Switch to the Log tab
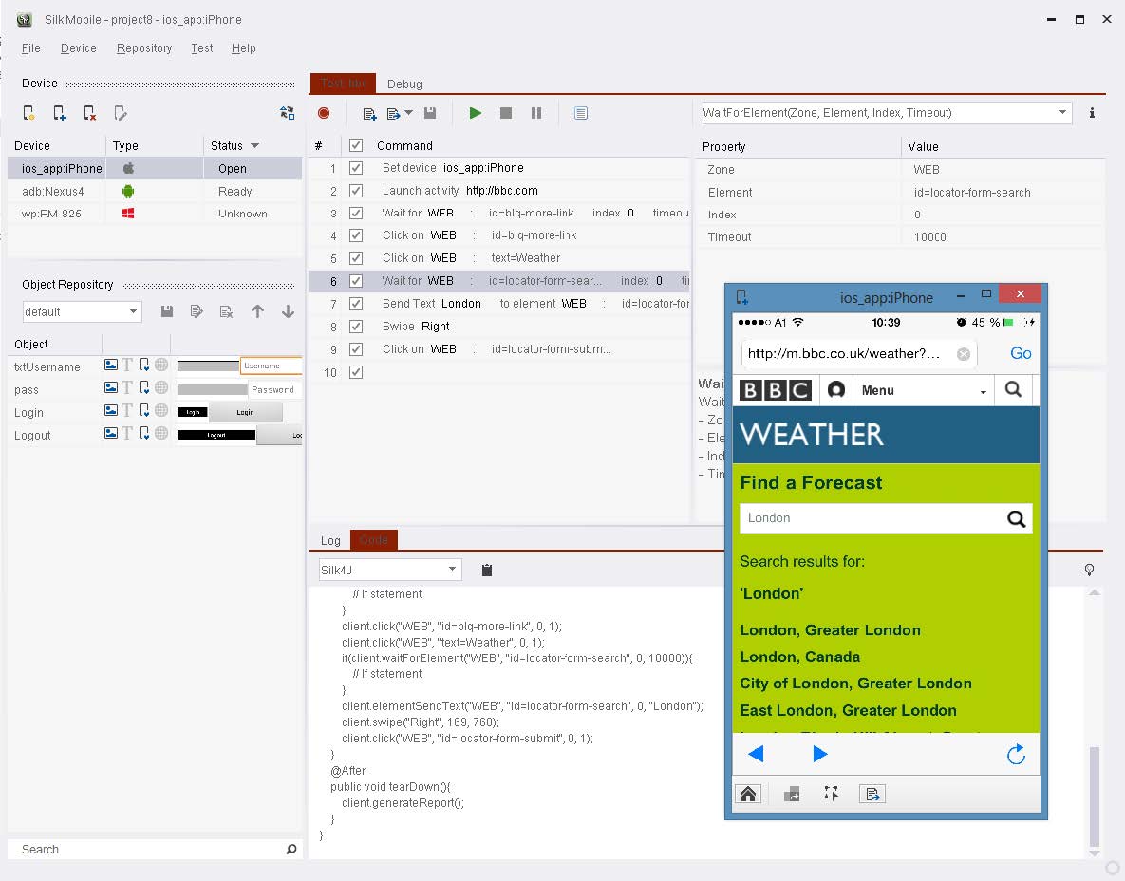 330,540
